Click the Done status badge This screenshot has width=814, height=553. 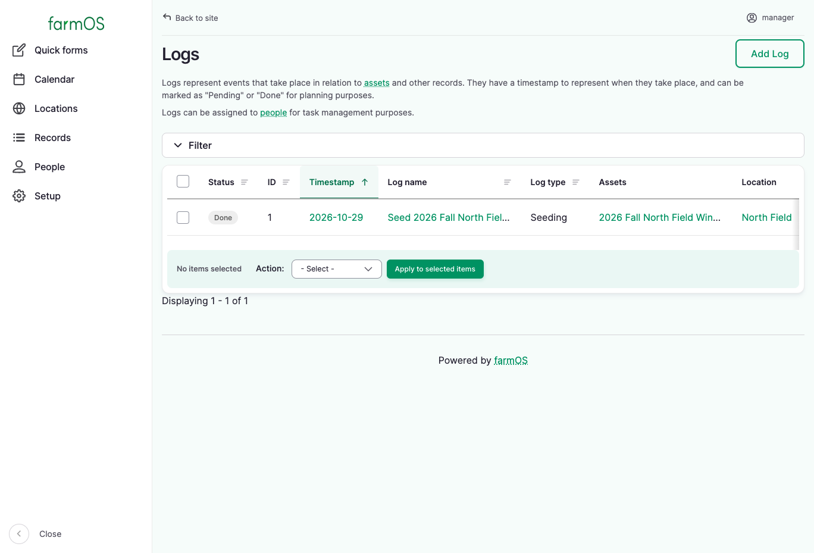pyautogui.click(x=223, y=218)
